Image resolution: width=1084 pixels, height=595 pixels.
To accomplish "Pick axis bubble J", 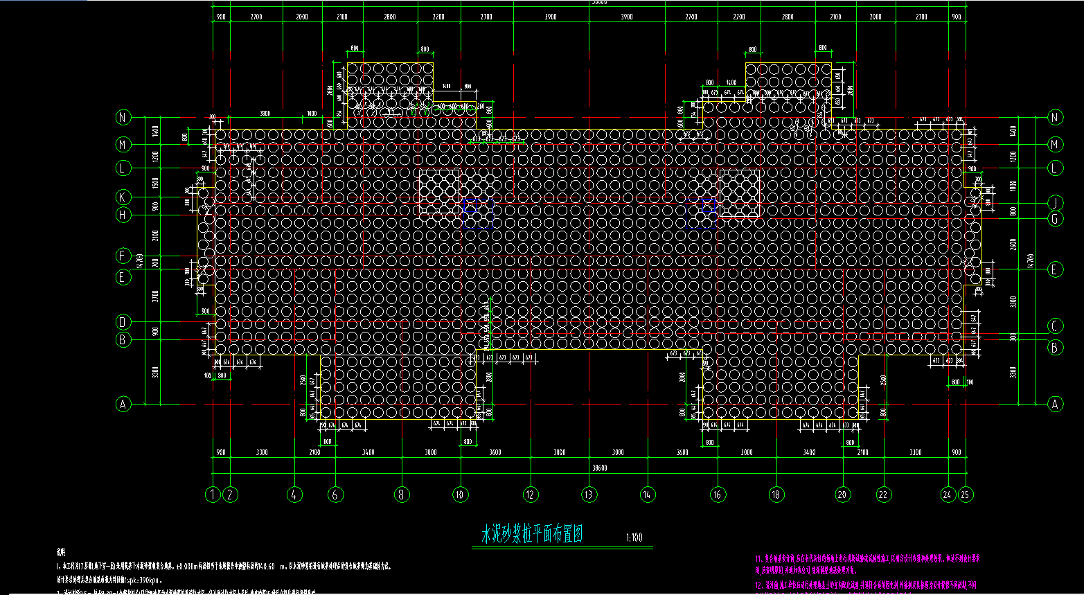I will (x=1055, y=203).
